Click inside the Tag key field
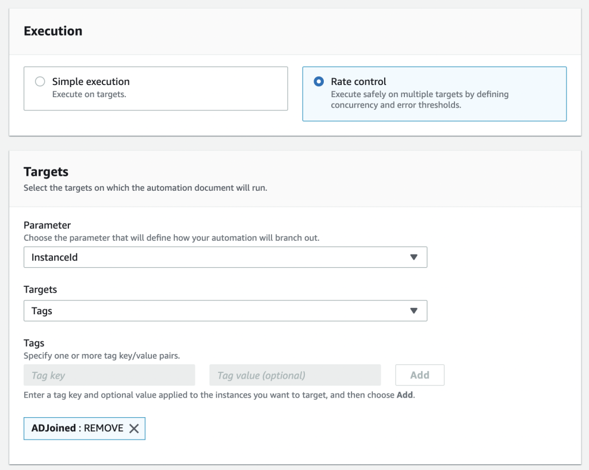This screenshot has height=470, width=589. click(109, 375)
